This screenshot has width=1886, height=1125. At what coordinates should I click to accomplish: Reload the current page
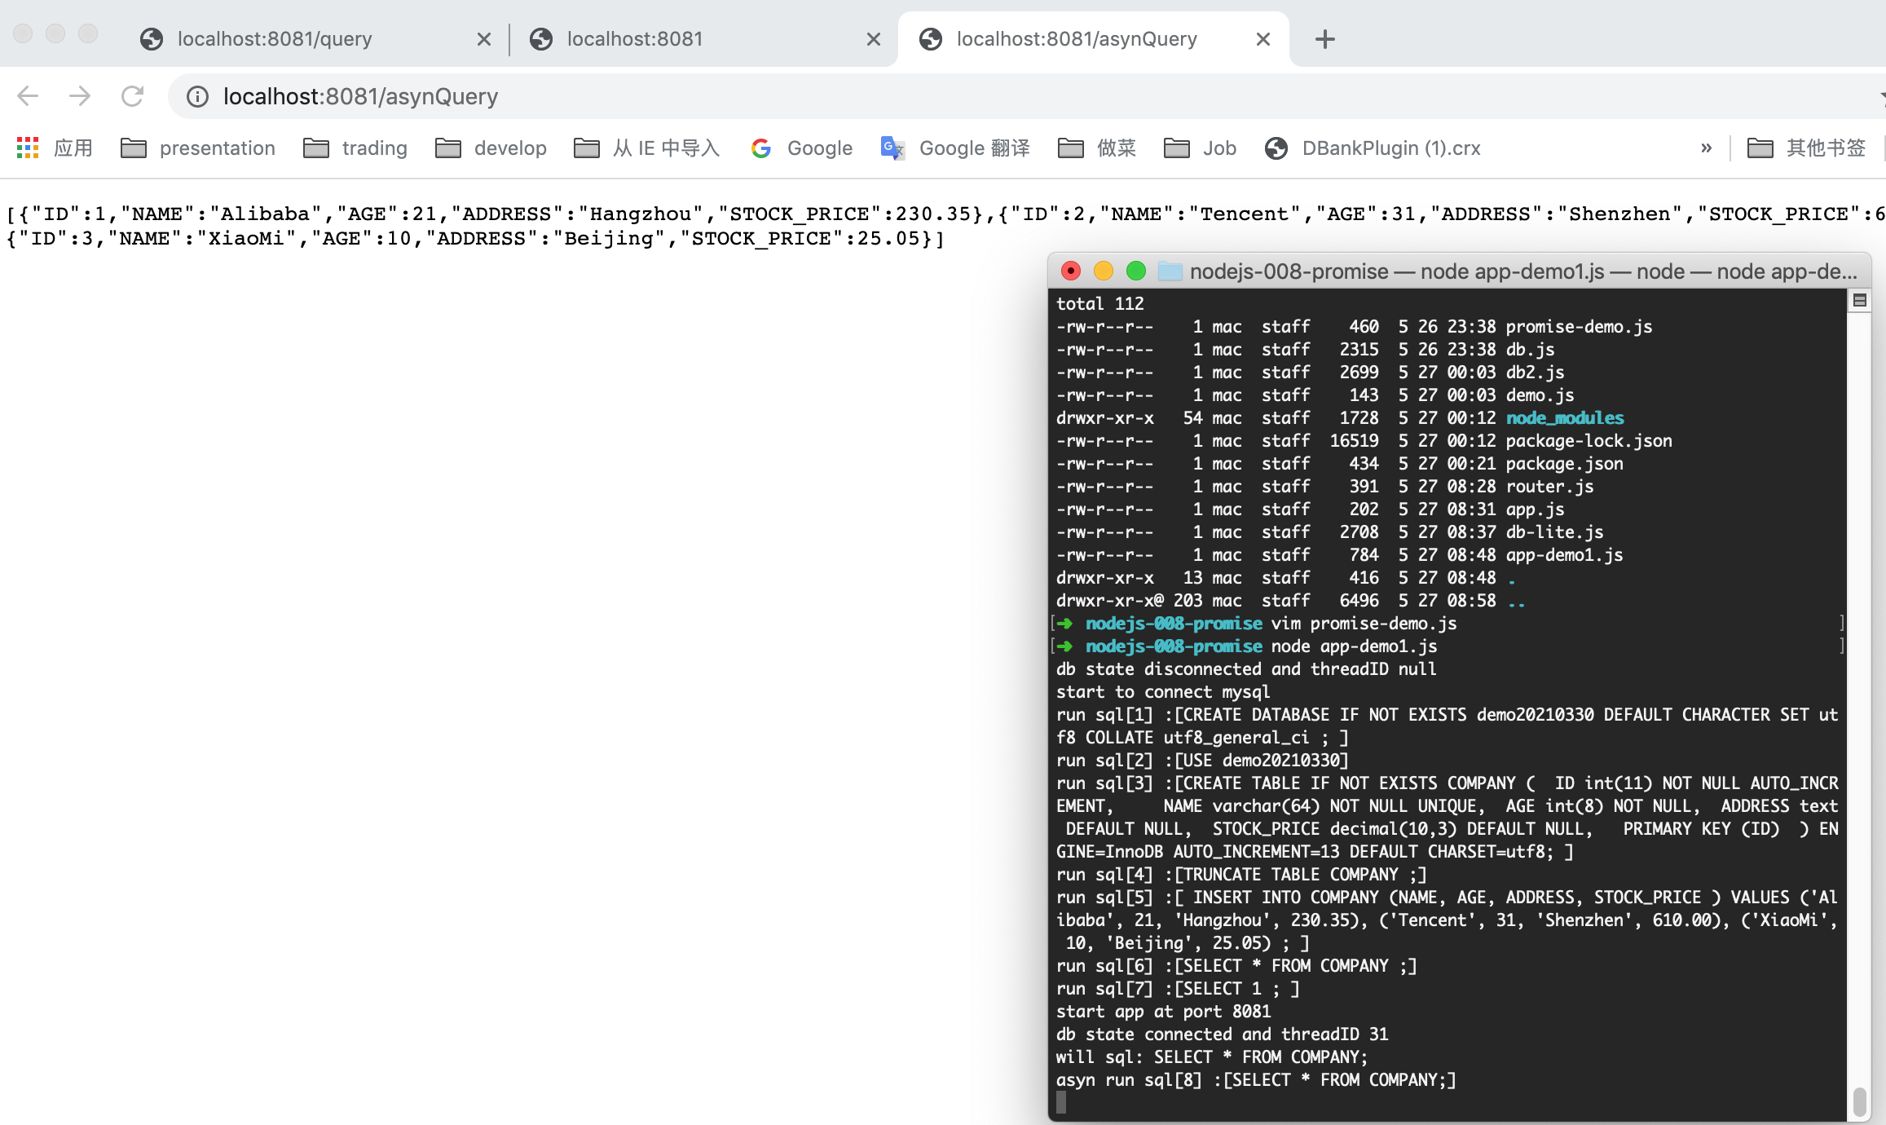132,96
